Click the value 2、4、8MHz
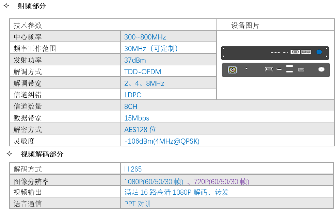Screen dimensions: 336x210 click(x=144, y=83)
